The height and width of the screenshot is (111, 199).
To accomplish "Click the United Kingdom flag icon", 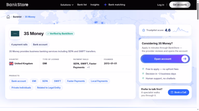I will [11, 64].
